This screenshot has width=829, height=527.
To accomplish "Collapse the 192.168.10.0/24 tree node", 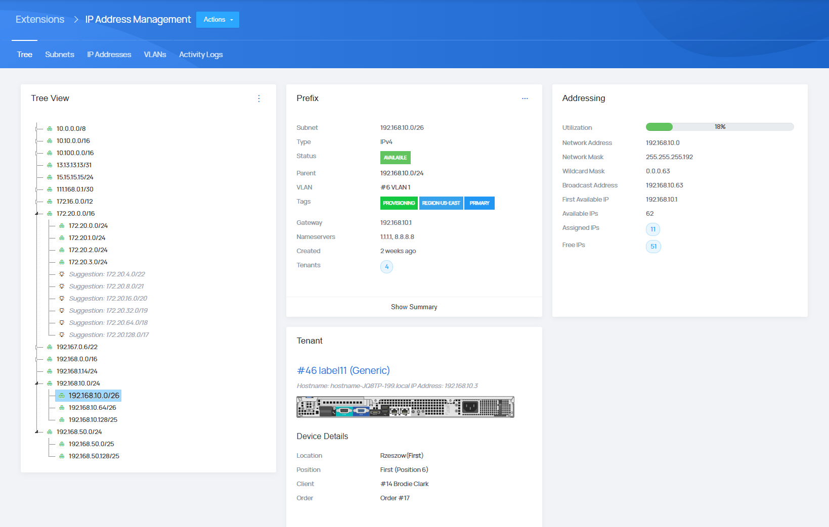I will pos(36,384).
